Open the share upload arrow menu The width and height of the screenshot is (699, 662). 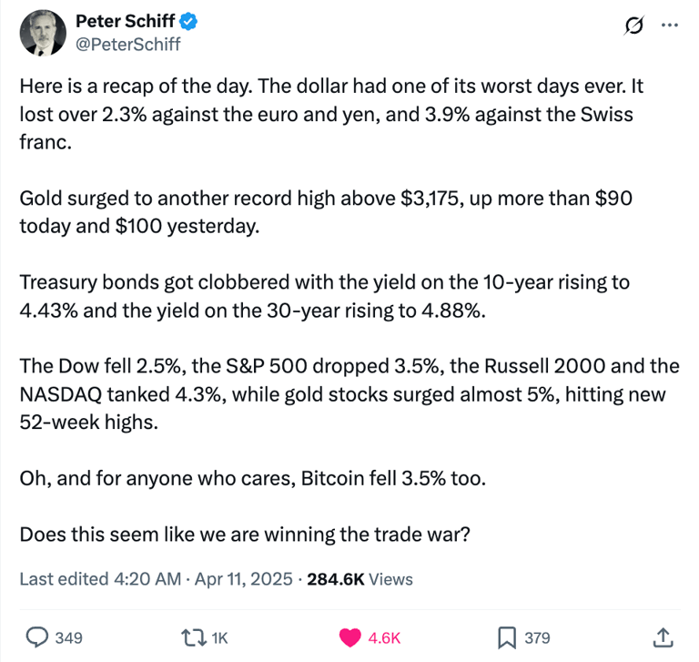coord(663,637)
